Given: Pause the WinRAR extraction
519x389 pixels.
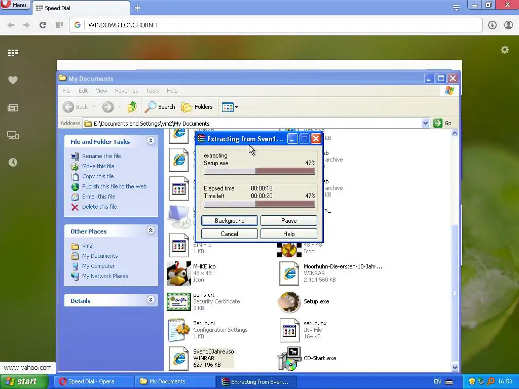Looking at the screenshot, I should (288, 221).
